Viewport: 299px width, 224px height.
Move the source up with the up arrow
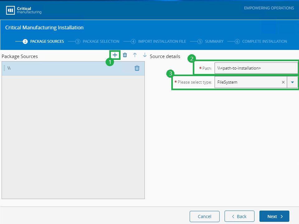(135, 55)
